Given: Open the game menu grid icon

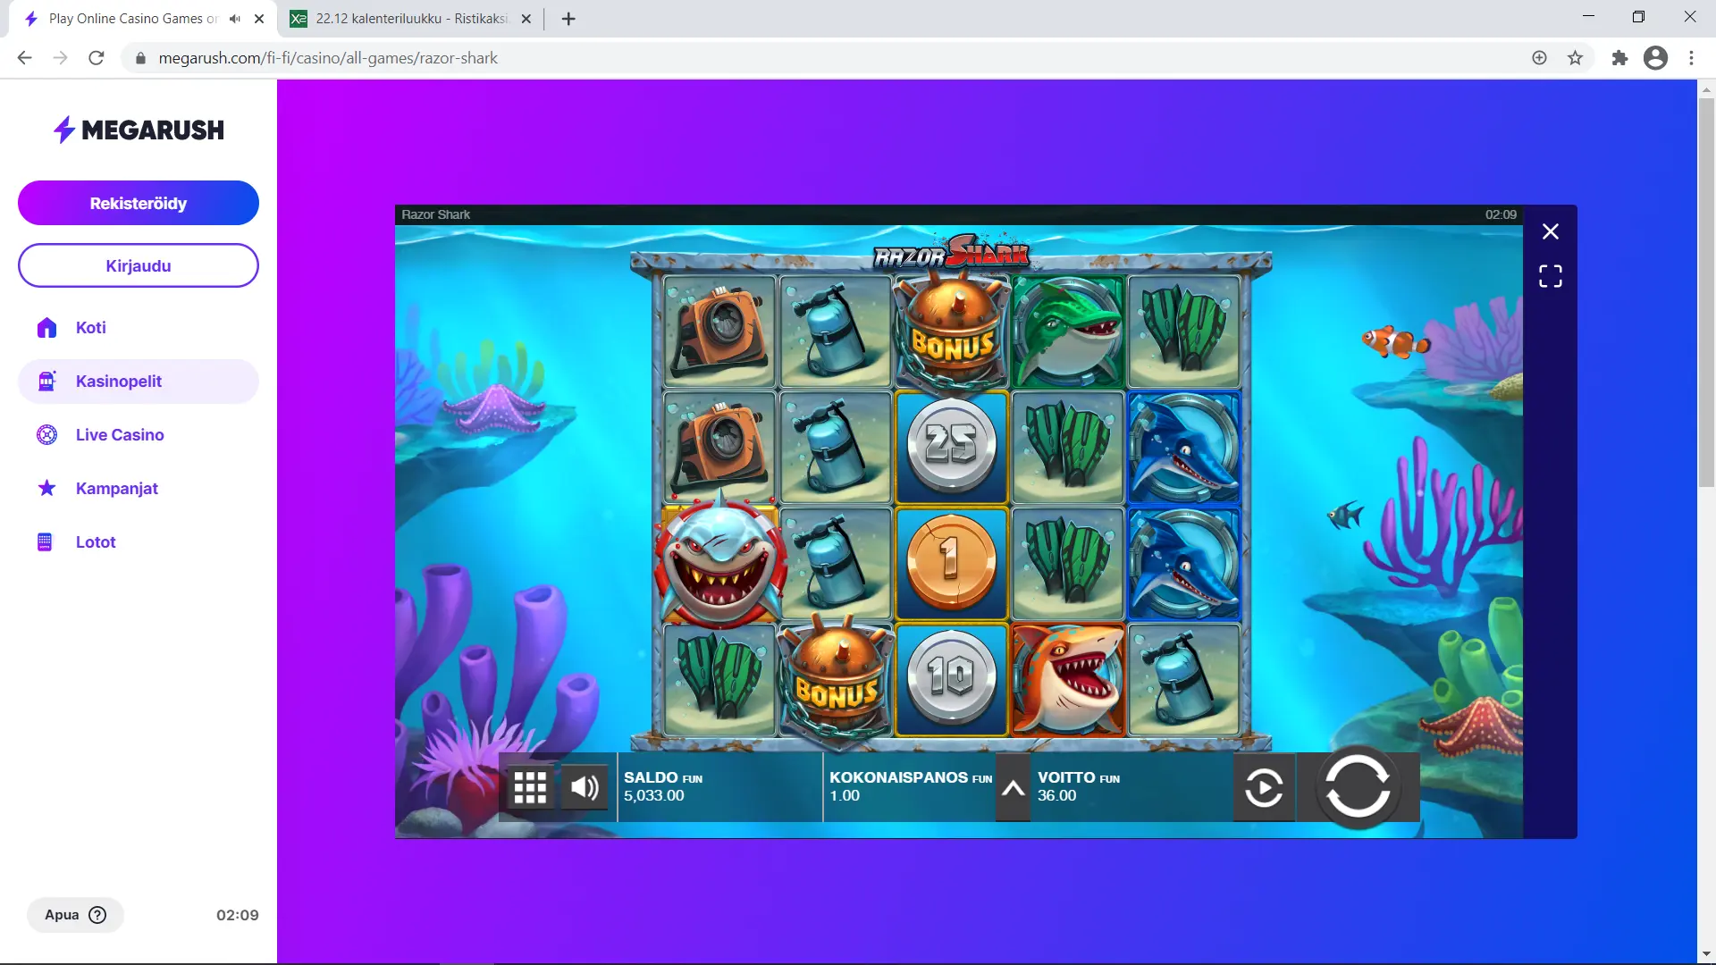Looking at the screenshot, I should 530,787.
